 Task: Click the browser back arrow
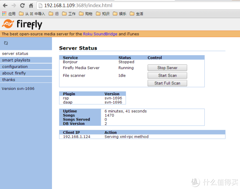[5, 6]
